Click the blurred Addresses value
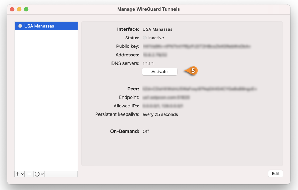The height and width of the screenshot is (190, 298). coord(155,55)
